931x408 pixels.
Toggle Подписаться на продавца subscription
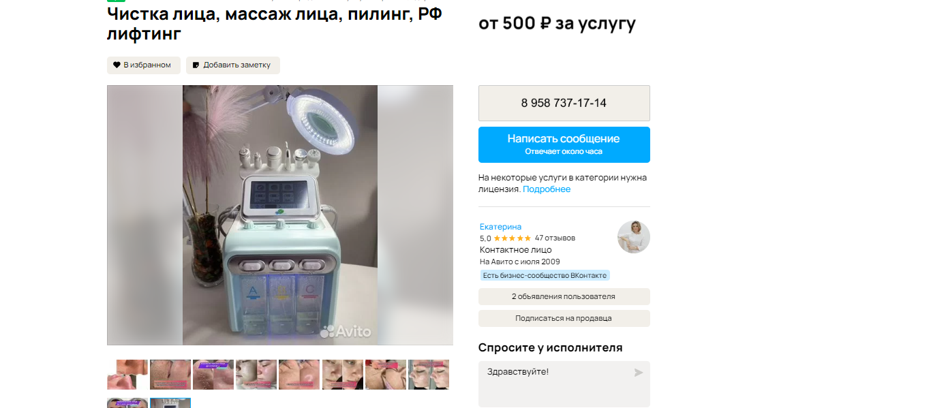[x=564, y=319]
